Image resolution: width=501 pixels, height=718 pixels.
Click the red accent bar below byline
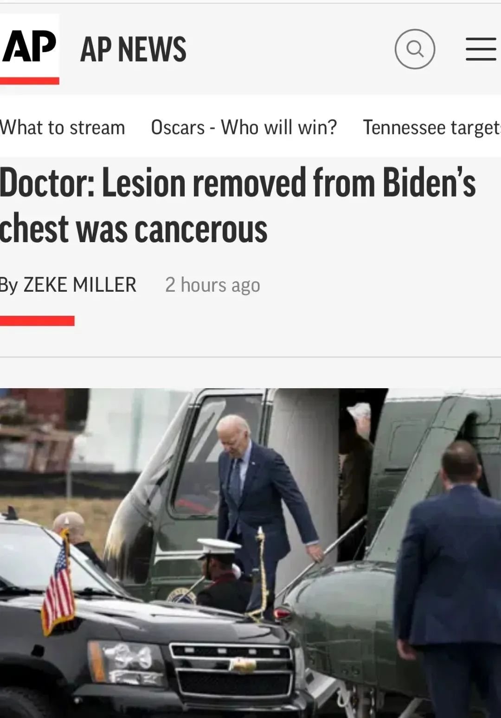coord(37,321)
